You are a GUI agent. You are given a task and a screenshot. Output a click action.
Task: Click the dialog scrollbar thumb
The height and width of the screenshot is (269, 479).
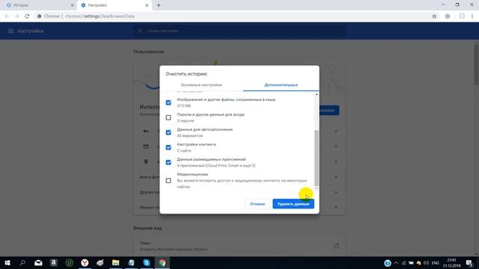tap(317, 158)
